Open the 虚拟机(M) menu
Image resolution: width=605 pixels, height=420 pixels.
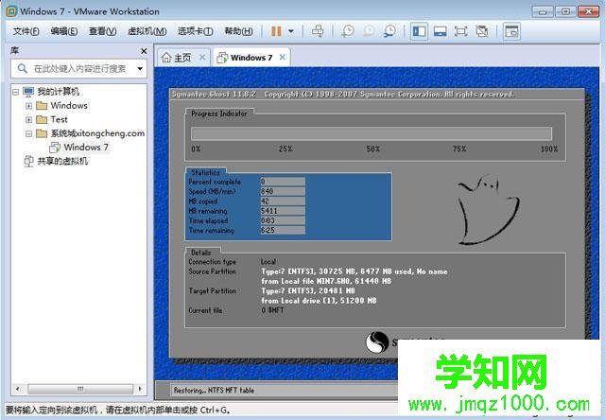coord(147,31)
